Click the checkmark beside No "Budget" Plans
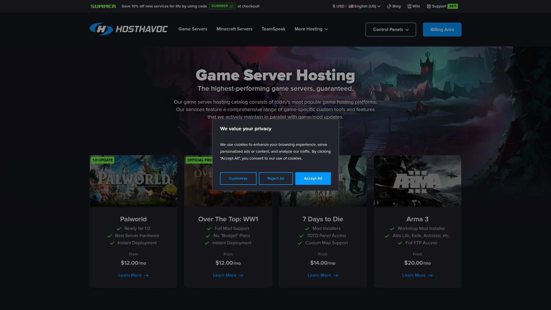Screen dimensions: 551x310 pos(208,236)
